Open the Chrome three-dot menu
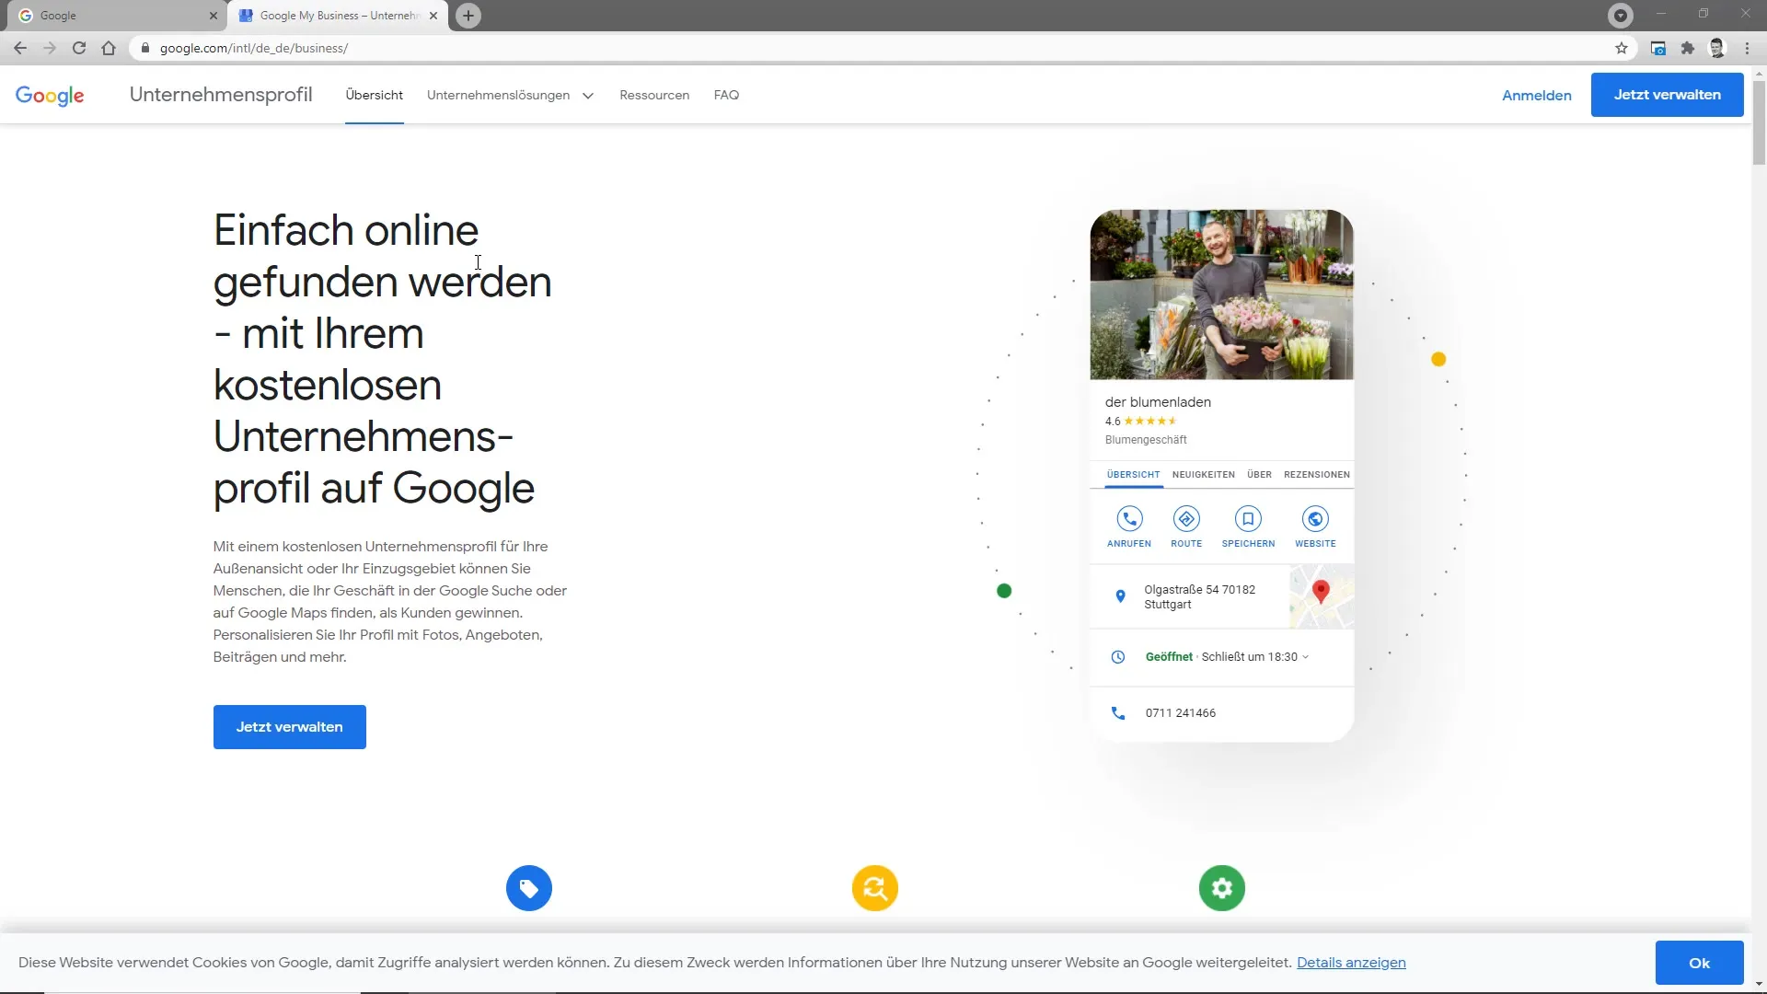This screenshot has height=994, width=1767. (x=1747, y=48)
